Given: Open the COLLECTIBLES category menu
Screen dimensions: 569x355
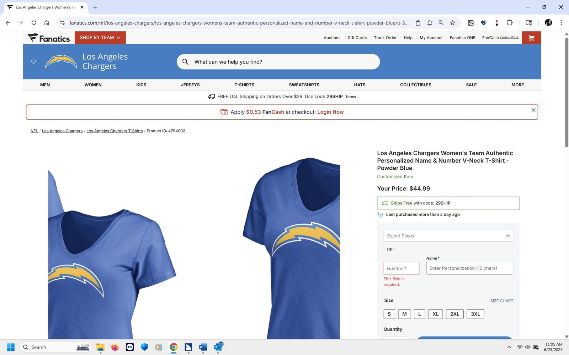Looking at the screenshot, I should [416, 85].
